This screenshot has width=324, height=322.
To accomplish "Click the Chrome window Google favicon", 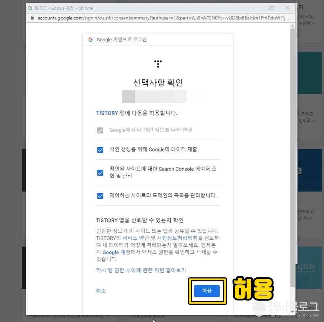I will coord(30,8).
